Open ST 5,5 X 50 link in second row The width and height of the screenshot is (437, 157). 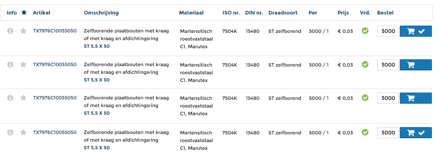click(97, 80)
